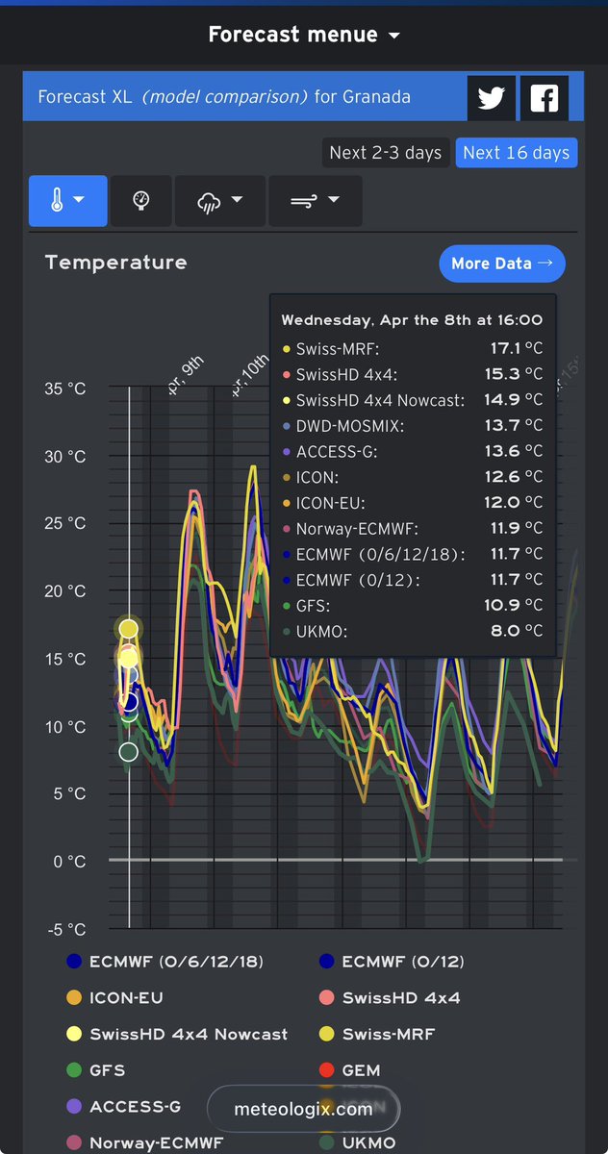Toggle SwissHD 4x4 Nowcast legend series

click(177, 1034)
